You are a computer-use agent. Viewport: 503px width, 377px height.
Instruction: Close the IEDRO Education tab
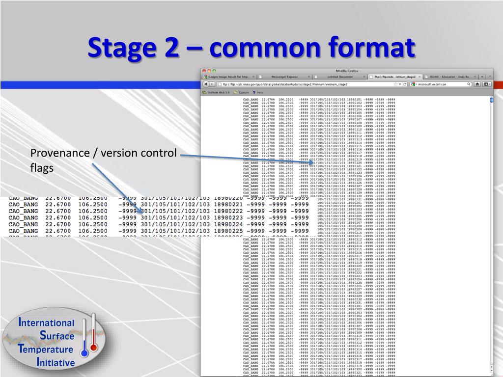[475, 77]
